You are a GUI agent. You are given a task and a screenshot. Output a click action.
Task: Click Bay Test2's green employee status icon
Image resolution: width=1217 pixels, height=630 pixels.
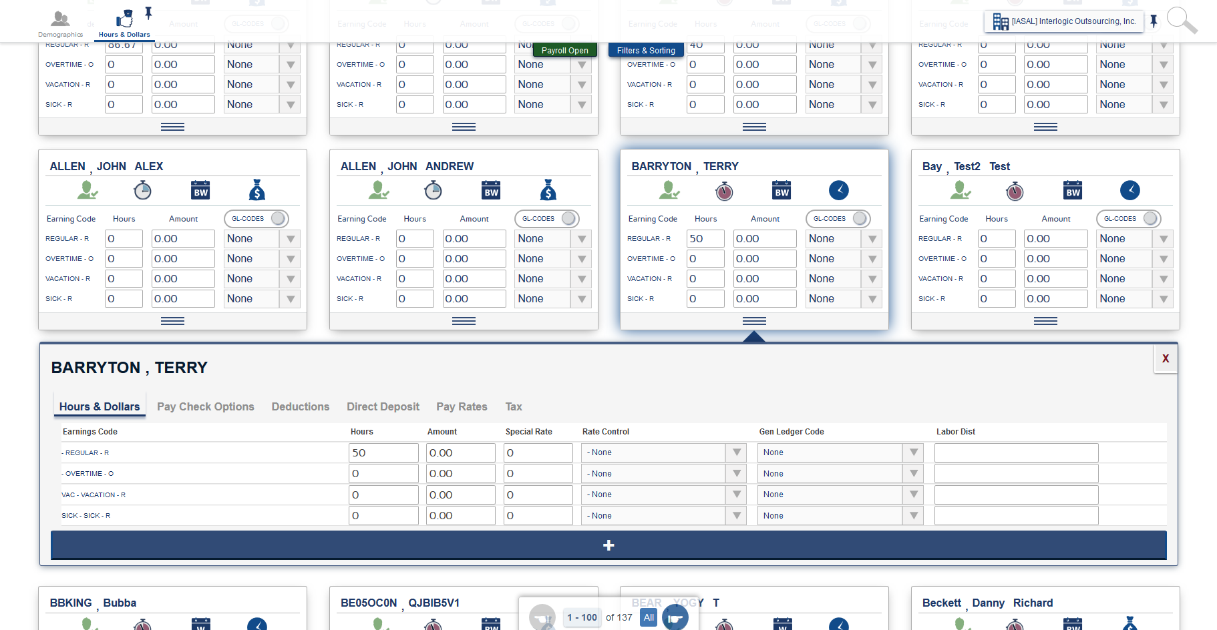961,191
